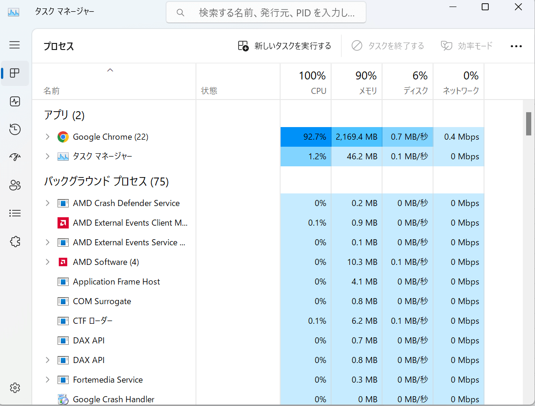The width and height of the screenshot is (535, 406).
Task: Open the Details list icon in sidebar
Action: click(14, 214)
